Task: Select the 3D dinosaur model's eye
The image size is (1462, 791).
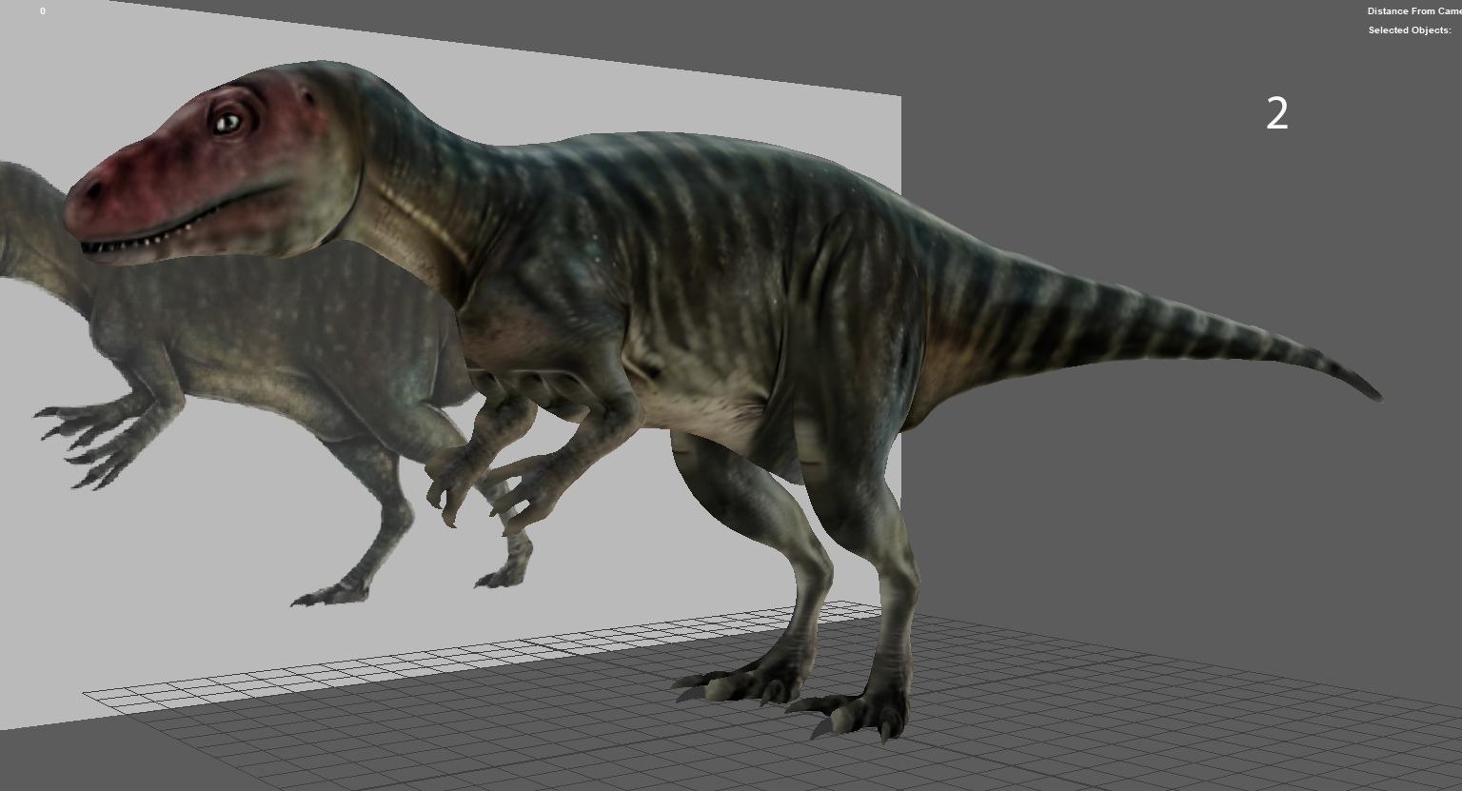Action: (228, 122)
